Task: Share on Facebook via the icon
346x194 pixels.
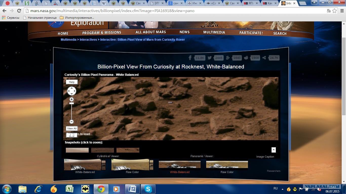Action: point(190,58)
